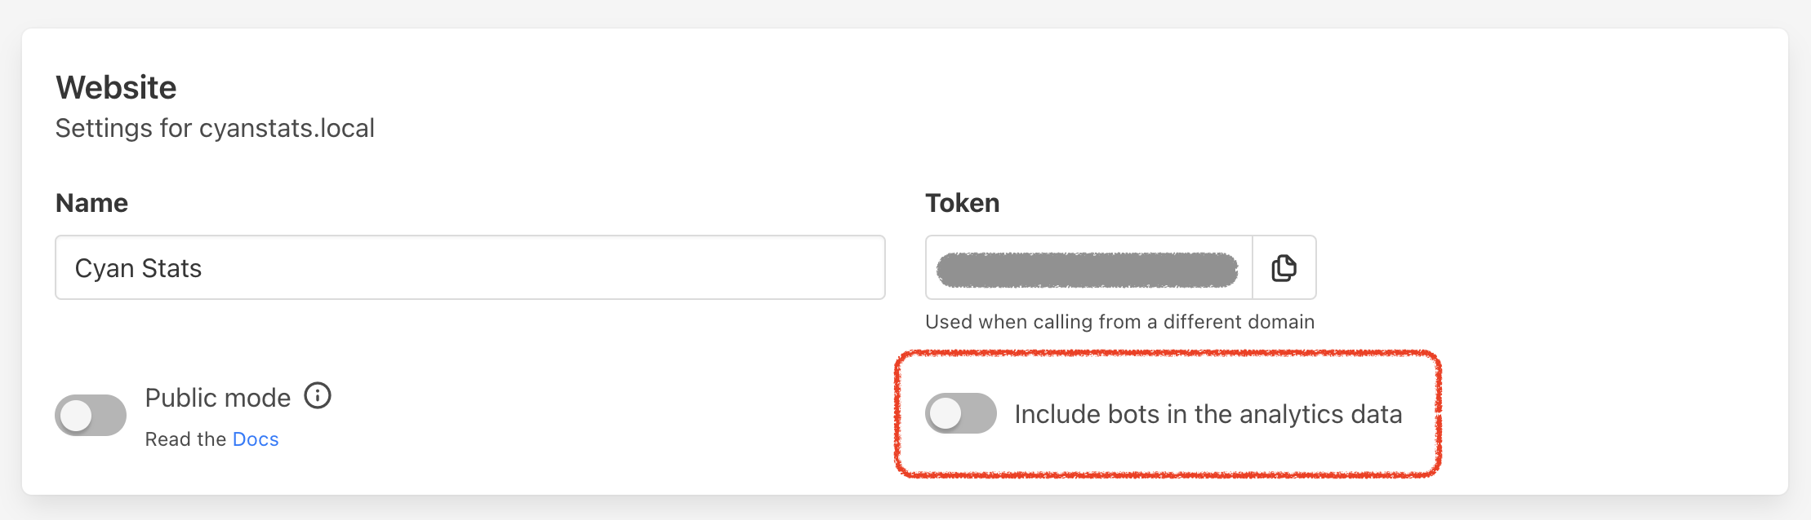Viewport: 1811px width, 520px height.
Task: Click inside the Name field showing Cyan Stats
Action: pos(469,267)
